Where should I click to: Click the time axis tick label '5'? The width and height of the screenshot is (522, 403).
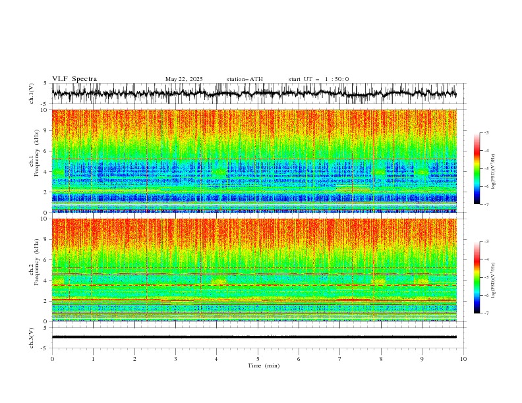tap(258, 359)
